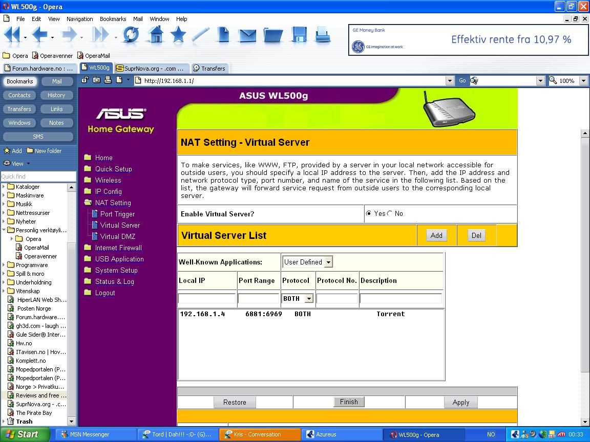Switch to the History panel
The height and width of the screenshot is (442, 590).
(57, 95)
